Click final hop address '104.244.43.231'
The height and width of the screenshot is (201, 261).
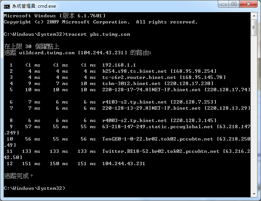click(124, 163)
